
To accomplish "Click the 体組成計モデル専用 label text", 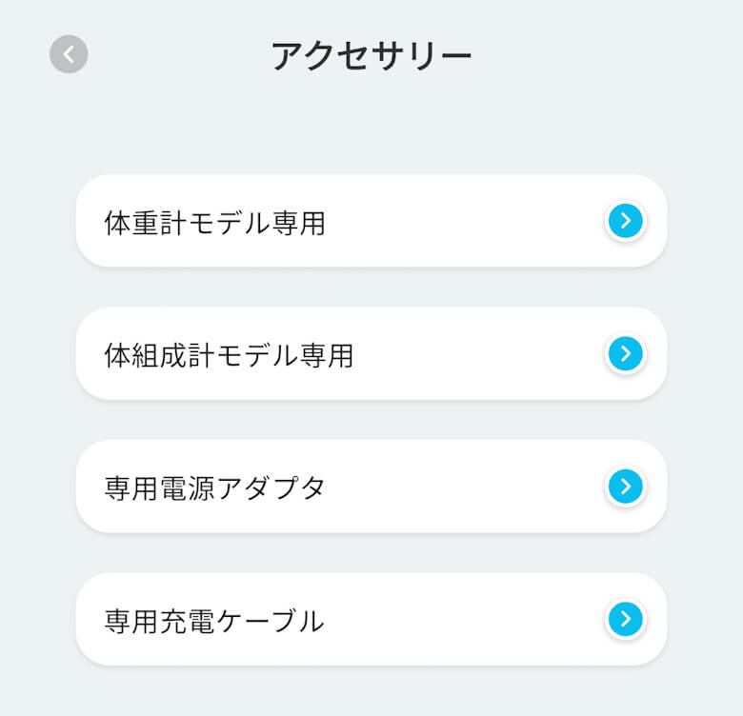I will (229, 355).
